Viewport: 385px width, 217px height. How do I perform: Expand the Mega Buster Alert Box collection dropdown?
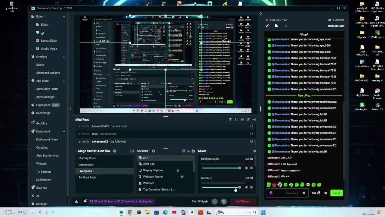[x=76, y=151]
